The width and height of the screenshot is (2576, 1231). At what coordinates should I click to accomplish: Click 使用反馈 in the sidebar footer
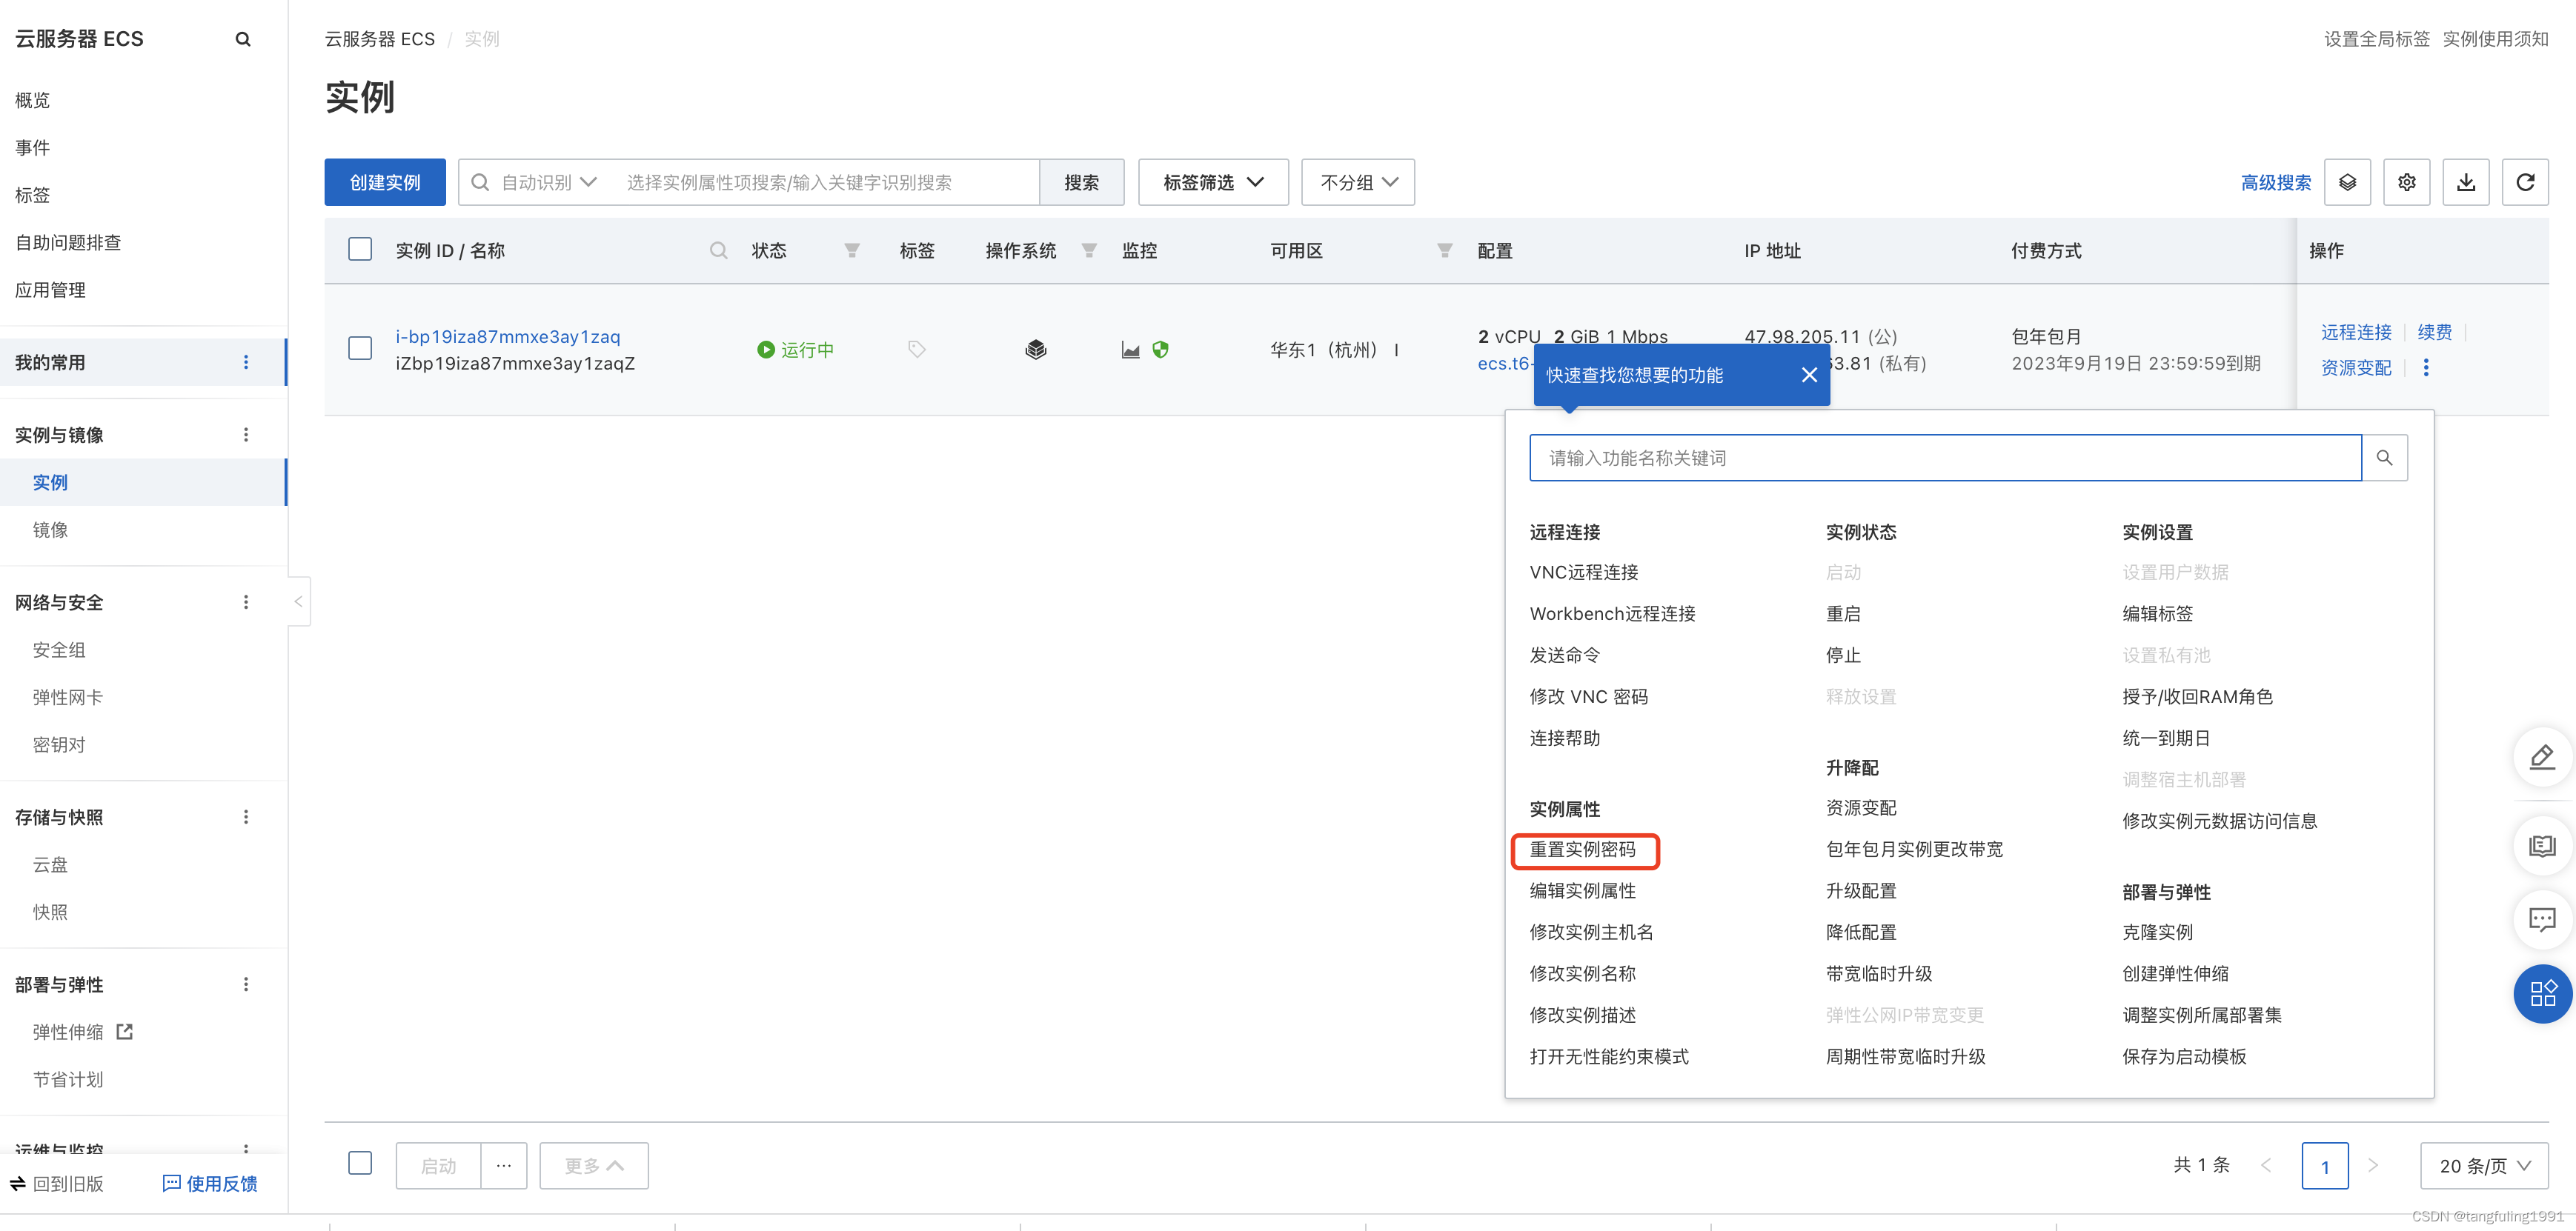pyautogui.click(x=210, y=1183)
